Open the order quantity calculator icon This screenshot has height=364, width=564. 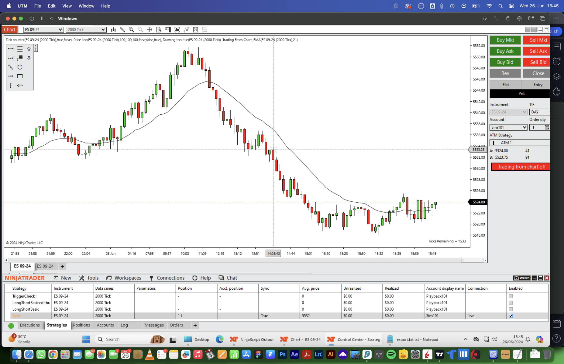pyautogui.click(x=547, y=127)
